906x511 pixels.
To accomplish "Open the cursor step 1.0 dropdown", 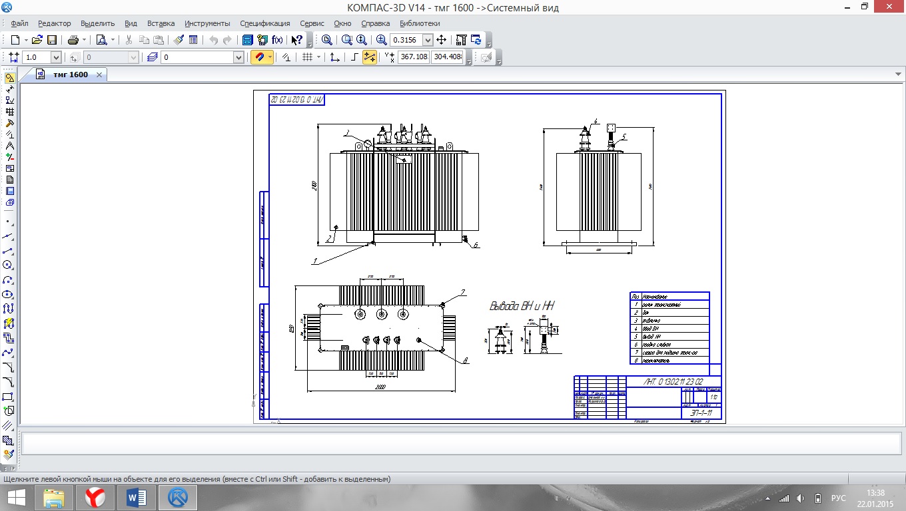I will 57,57.
